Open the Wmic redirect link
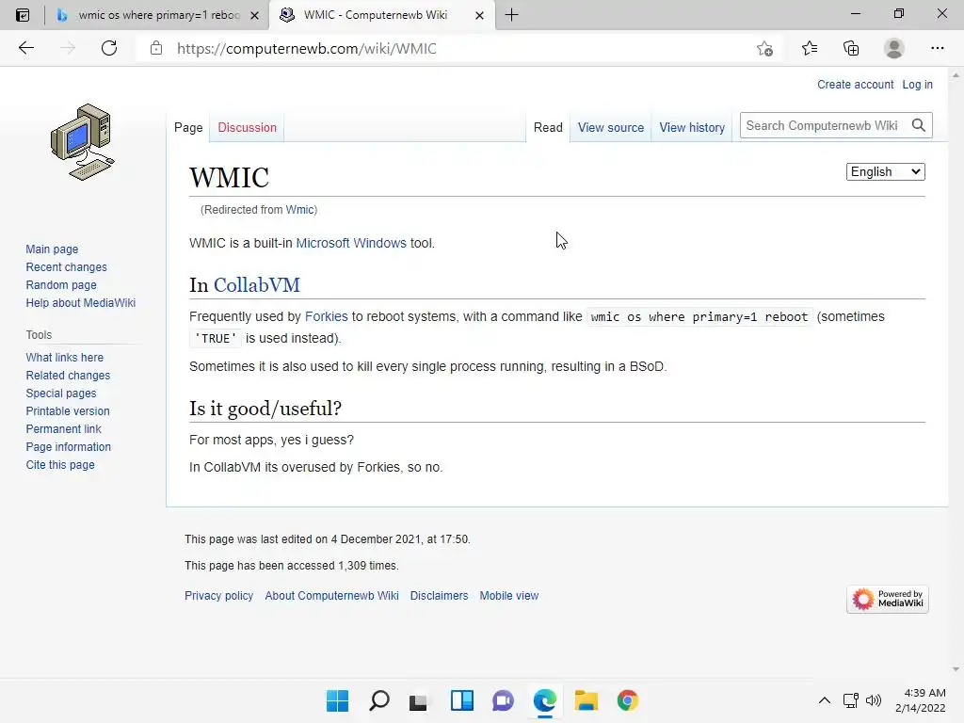The width and height of the screenshot is (964, 723). tap(300, 210)
